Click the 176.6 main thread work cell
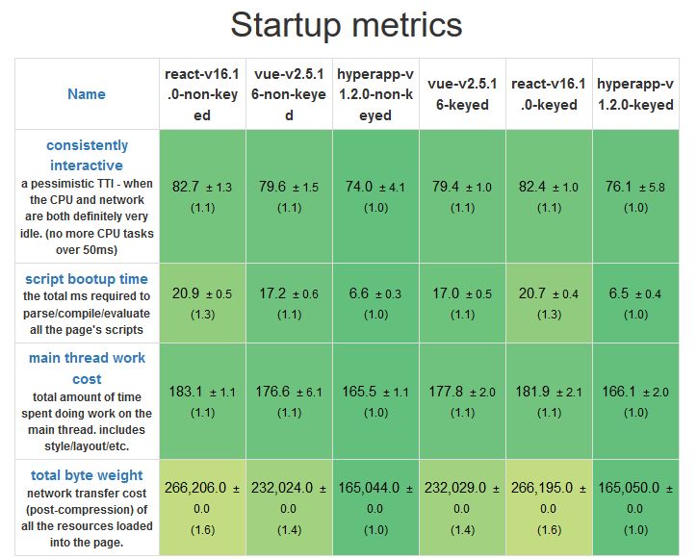 point(289,401)
